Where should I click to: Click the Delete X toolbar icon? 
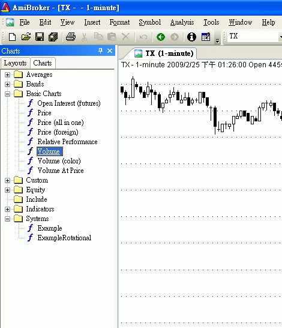coord(125,37)
